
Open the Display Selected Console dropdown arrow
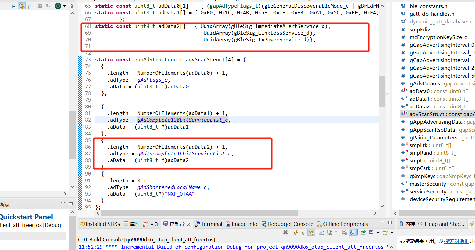378,232
